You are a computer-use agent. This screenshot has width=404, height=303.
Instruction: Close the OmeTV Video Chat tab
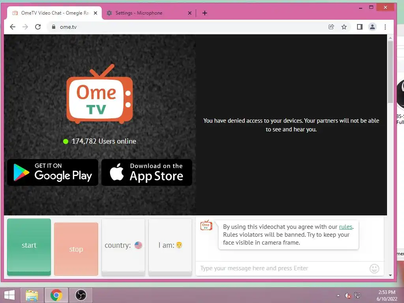click(95, 13)
